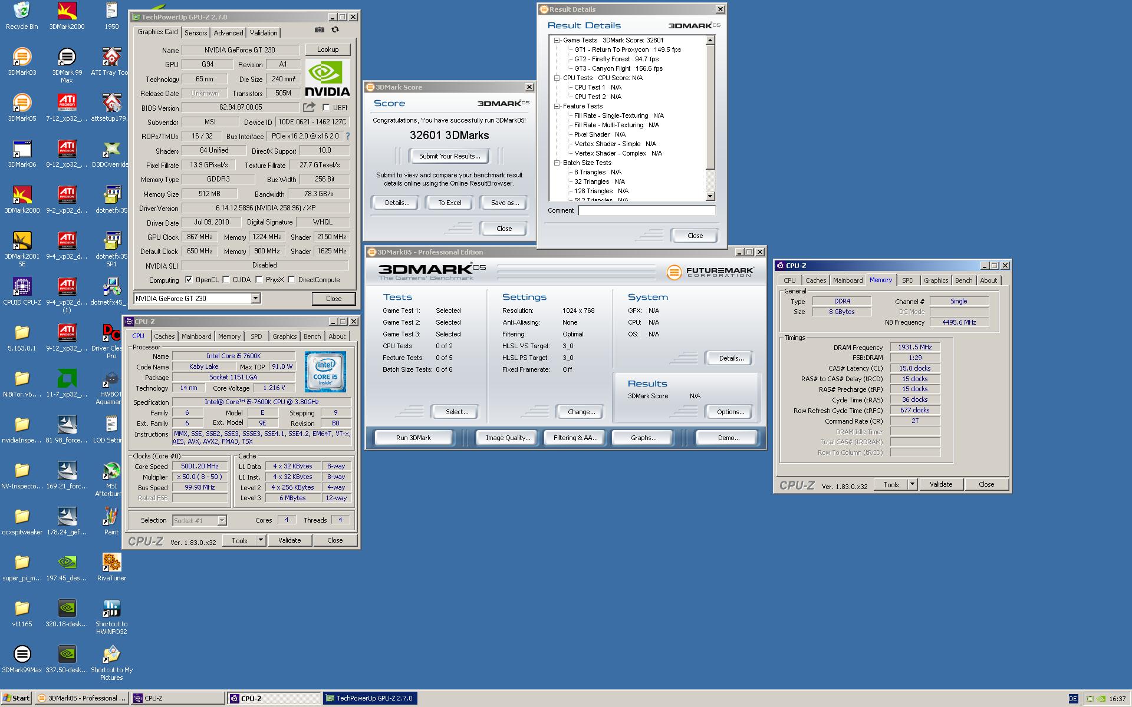
Task: Open the HWBOT Aquamark desktop icon
Action: coord(111,386)
